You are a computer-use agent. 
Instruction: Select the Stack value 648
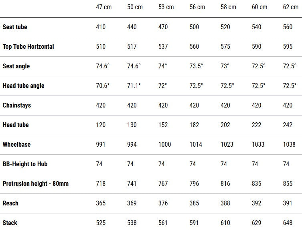point(288,223)
